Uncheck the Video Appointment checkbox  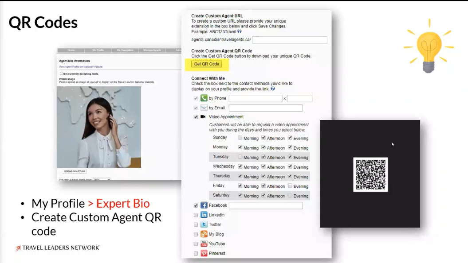click(196, 117)
